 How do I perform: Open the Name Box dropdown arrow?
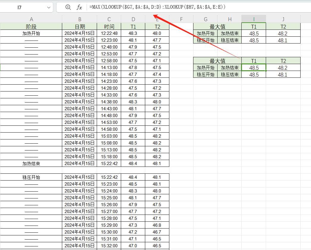(x=49, y=7)
